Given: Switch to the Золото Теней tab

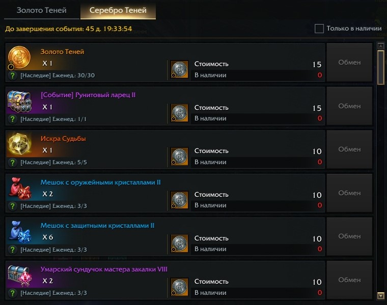Looking at the screenshot, I should click(x=42, y=10).
